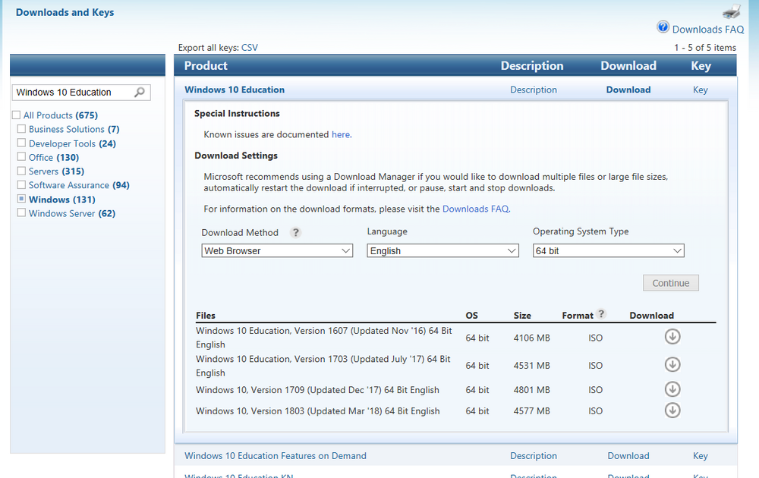Image resolution: width=759 pixels, height=478 pixels.
Task: Download the Version 1709 ISO file
Action: pyautogui.click(x=672, y=389)
